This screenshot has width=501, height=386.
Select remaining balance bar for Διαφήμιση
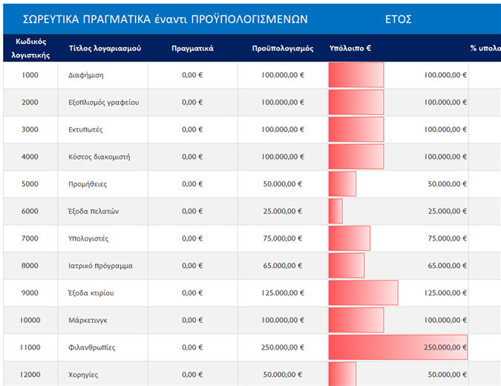point(356,75)
